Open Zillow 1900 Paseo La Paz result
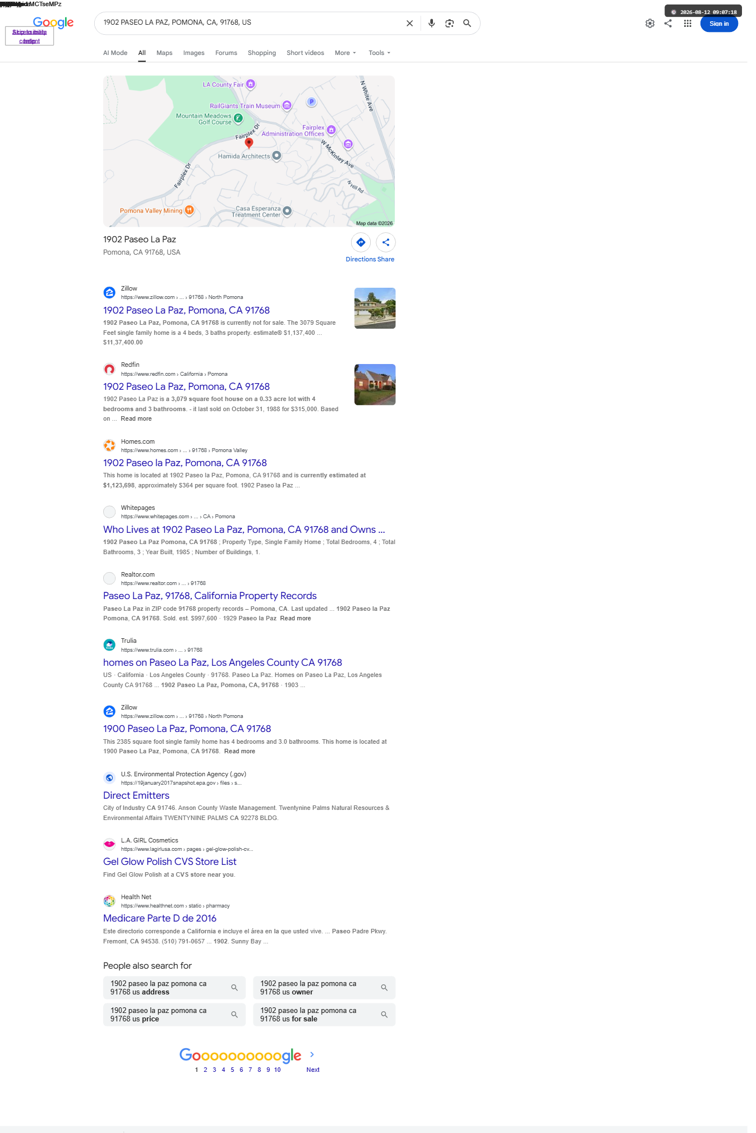 [187, 729]
